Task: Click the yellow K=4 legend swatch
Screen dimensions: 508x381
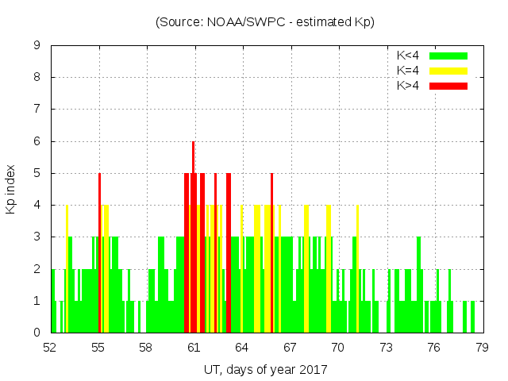Action: point(448,71)
